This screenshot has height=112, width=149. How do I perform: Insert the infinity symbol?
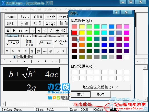click(20, 31)
